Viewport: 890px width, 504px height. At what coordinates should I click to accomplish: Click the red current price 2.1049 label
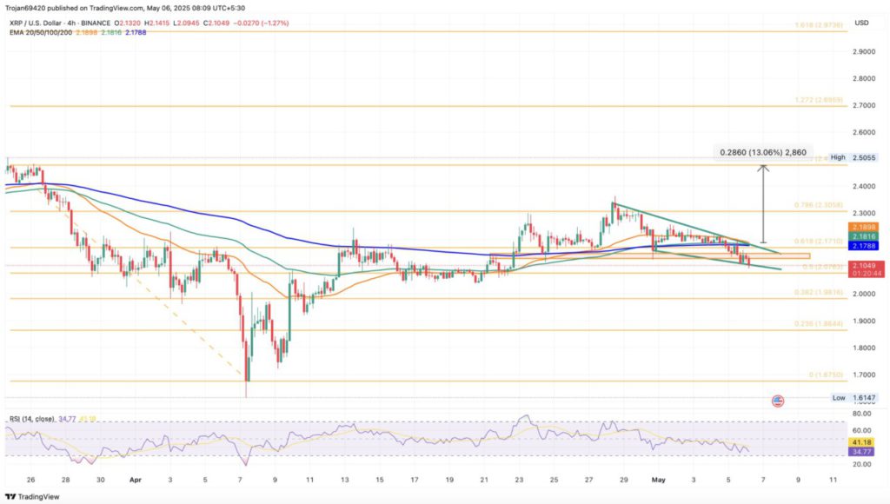point(867,266)
